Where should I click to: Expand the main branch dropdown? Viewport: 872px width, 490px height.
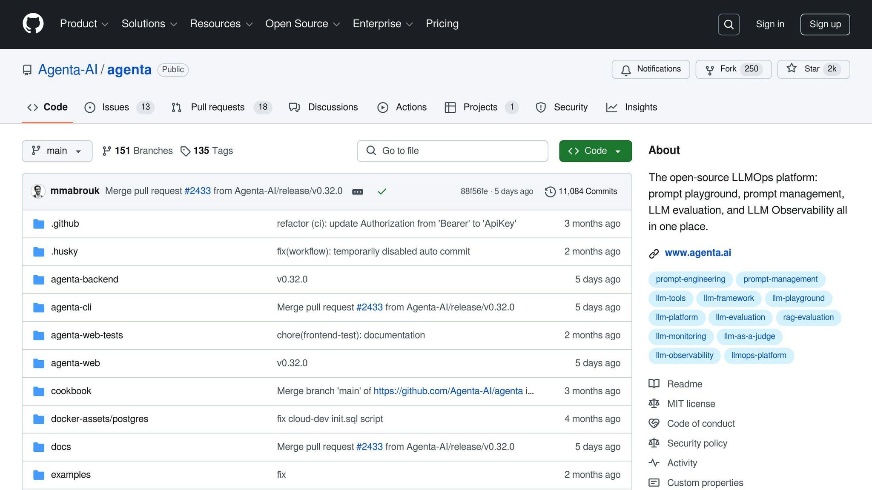pyautogui.click(x=57, y=151)
